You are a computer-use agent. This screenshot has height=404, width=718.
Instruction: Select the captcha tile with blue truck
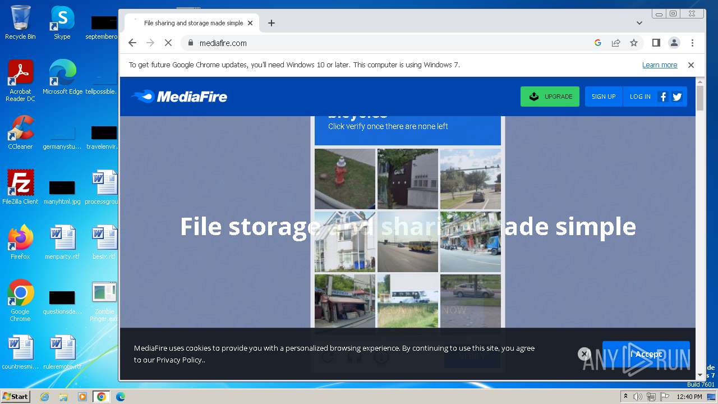click(471, 242)
